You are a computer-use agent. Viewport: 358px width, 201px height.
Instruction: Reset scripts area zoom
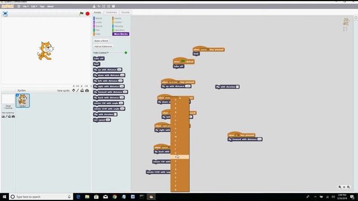[x=344, y=187]
